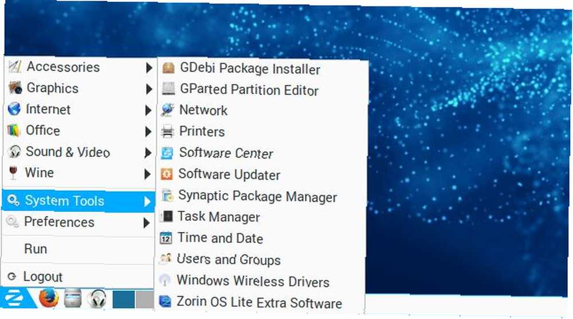Click the Synaptic Package Manager icon
The width and height of the screenshot is (573, 319).
pyautogui.click(x=167, y=195)
